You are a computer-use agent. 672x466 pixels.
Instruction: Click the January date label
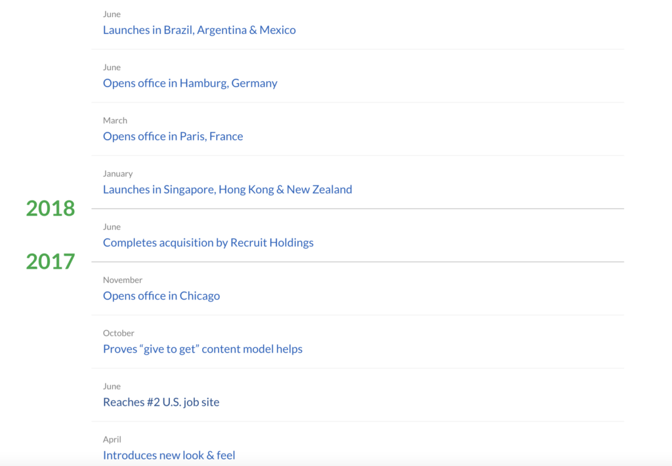click(117, 174)
